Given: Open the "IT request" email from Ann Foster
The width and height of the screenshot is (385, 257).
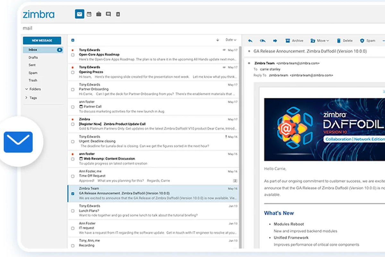Looking at the screenshot, I should click(x=153, y=228).
